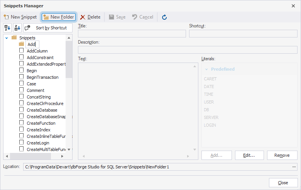This screenshot has height=190, width=301.
Task: Select the CreateIndex snippet
Action: (39, 130)
